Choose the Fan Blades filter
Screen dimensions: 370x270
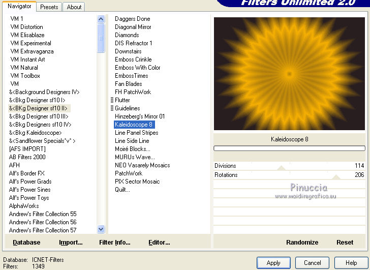[129, 84]
